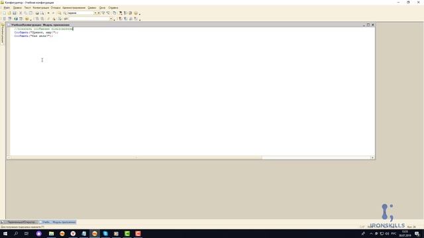Click the Cut scissors icon

pyautogui.click(x=21, y=13)
